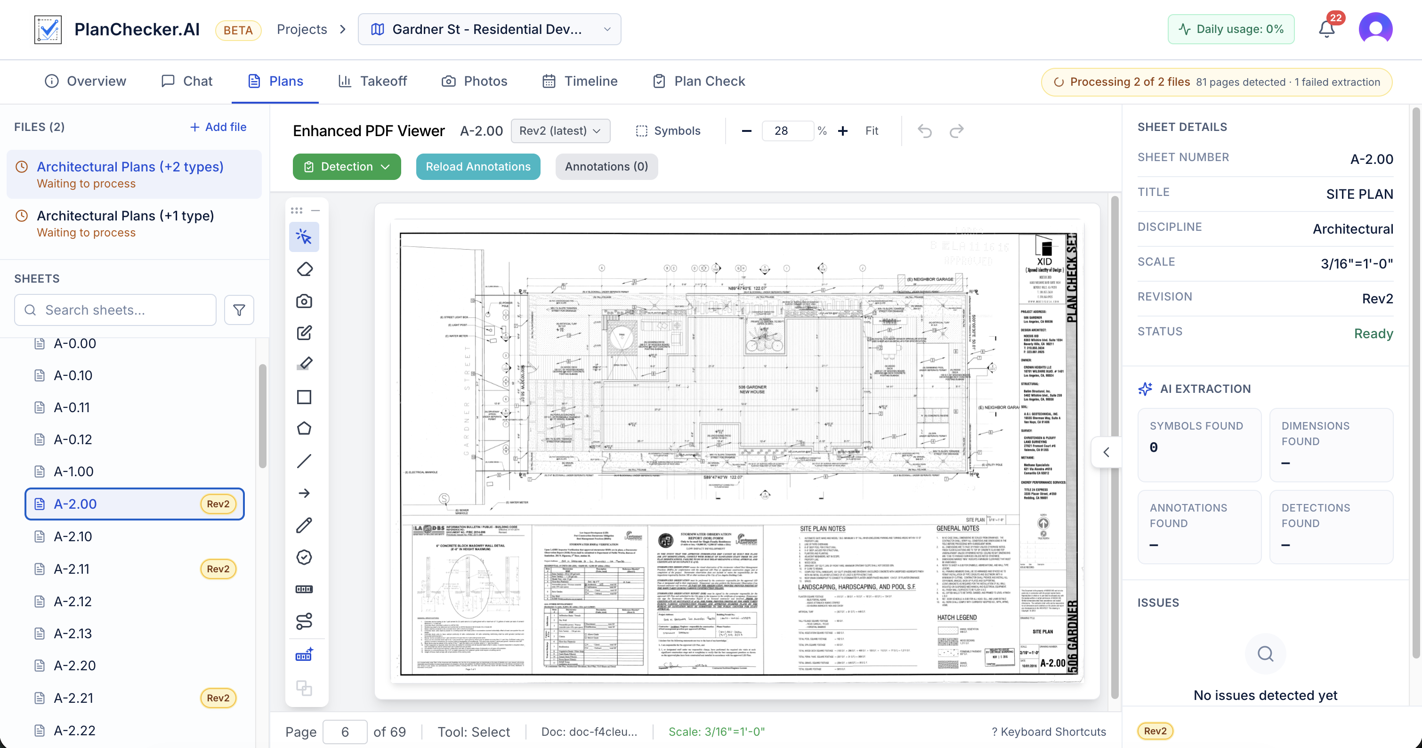1422x748 pixels.
Task: Switch to the Takeoff tab
Action: 372,81
